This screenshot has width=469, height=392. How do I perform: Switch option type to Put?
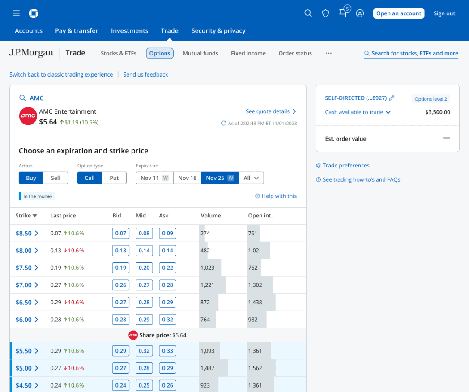click(x=114, y=178)
